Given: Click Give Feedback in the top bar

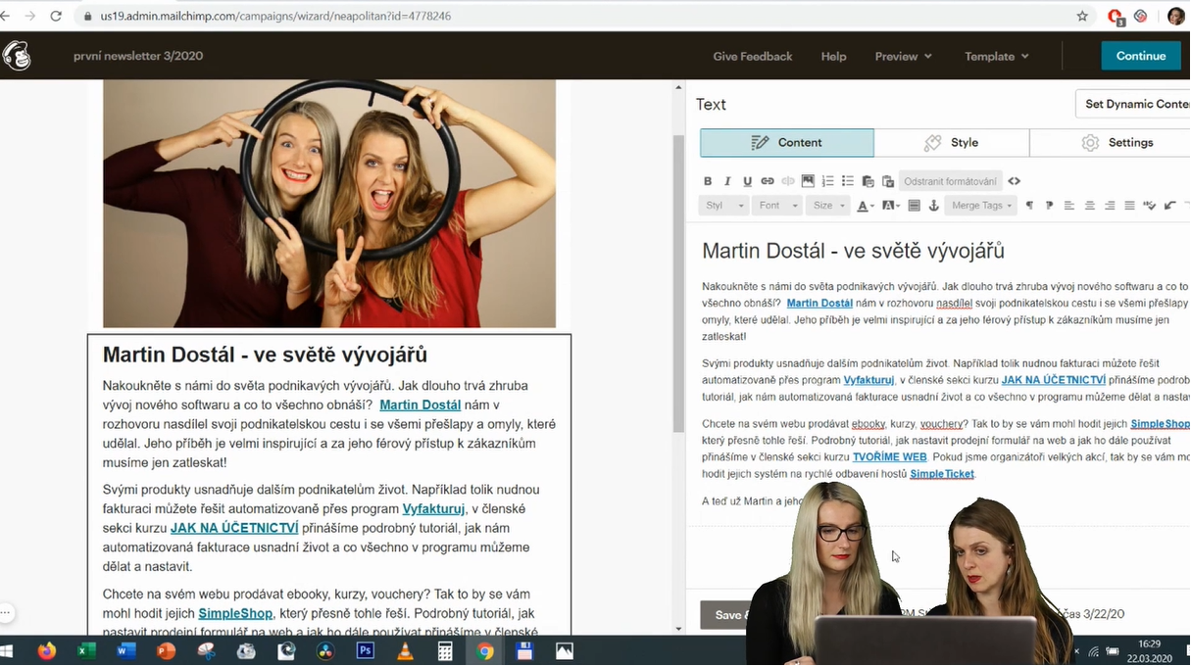Looking at the screenshot, I should (x=753, y=56).
